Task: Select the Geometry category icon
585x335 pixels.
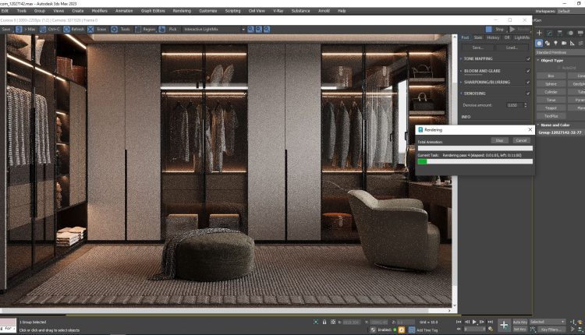Action: [539, 43]
